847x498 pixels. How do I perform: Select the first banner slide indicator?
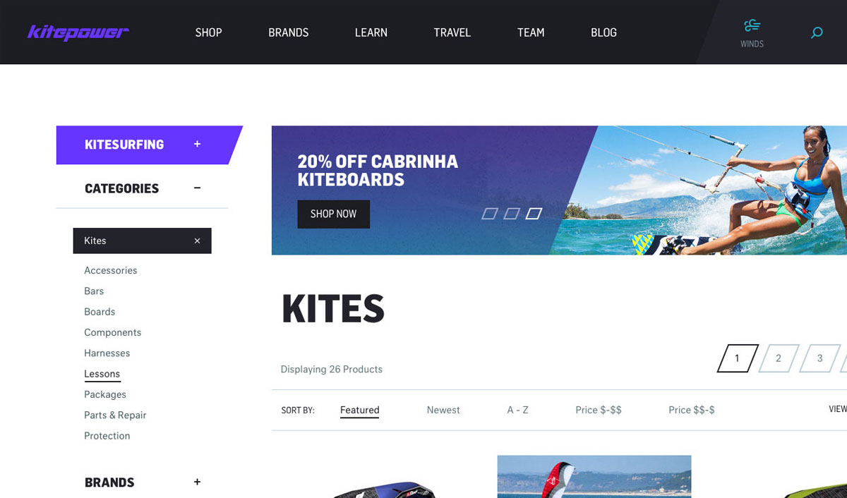point(489,213)
